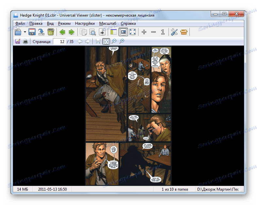Open the Правка menu
Screen dimensions: 257x205
coord(36,23)
